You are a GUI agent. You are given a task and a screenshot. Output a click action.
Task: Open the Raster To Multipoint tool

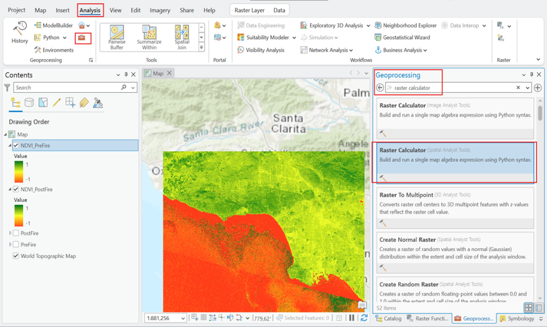coord(455,207)
